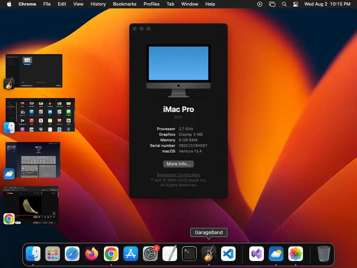Open the Weather app in the Dock
Image resolution: width=357 pixels, height=268 pixels.
[x=276, y=254]
